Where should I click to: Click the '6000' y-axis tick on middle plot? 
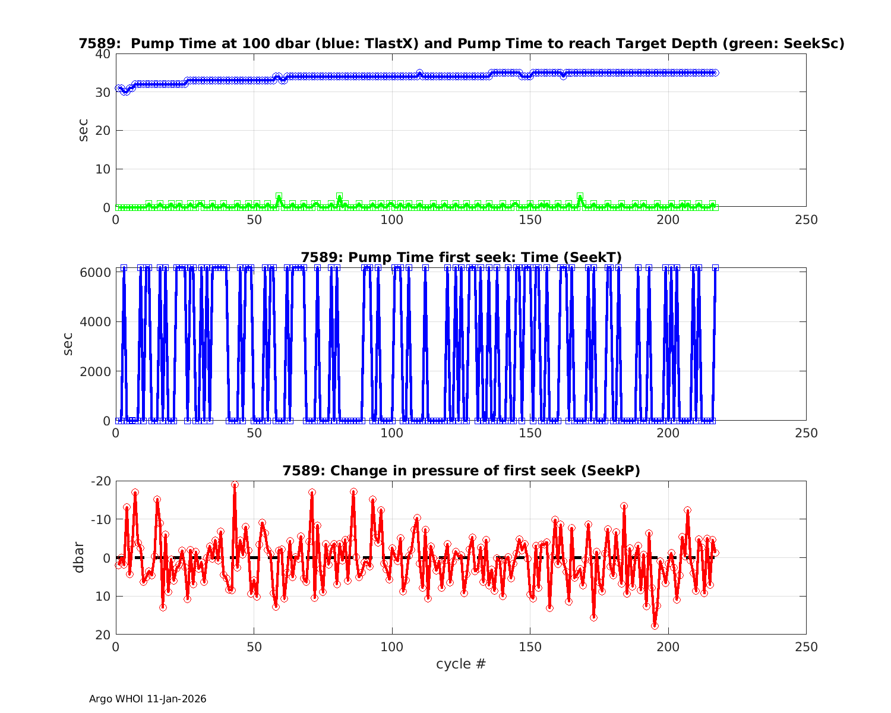coord(96,272)
